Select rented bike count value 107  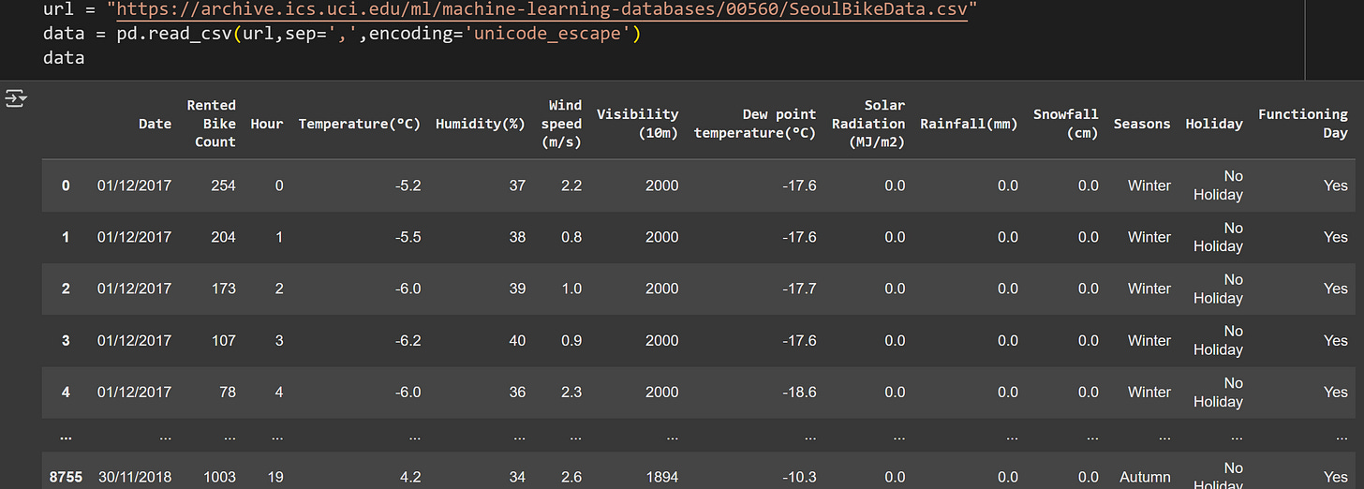tap(223, 340)
